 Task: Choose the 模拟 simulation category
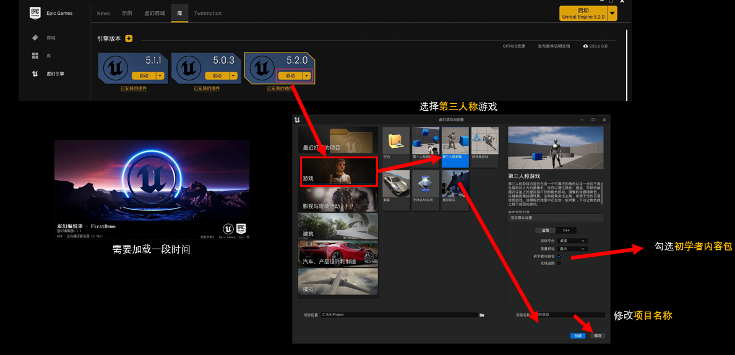(x=338, y=281)
